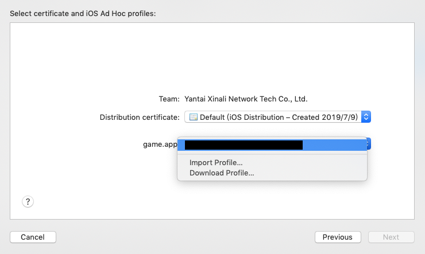Choose Download Profile... from the menu
The height and width of the screenshot is (254, 425).
[222, 173]
